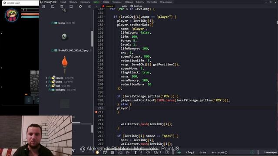The image size is (278, 156).
Task: Open the terminal prompt status bar icon
Action: pos(120,152)
